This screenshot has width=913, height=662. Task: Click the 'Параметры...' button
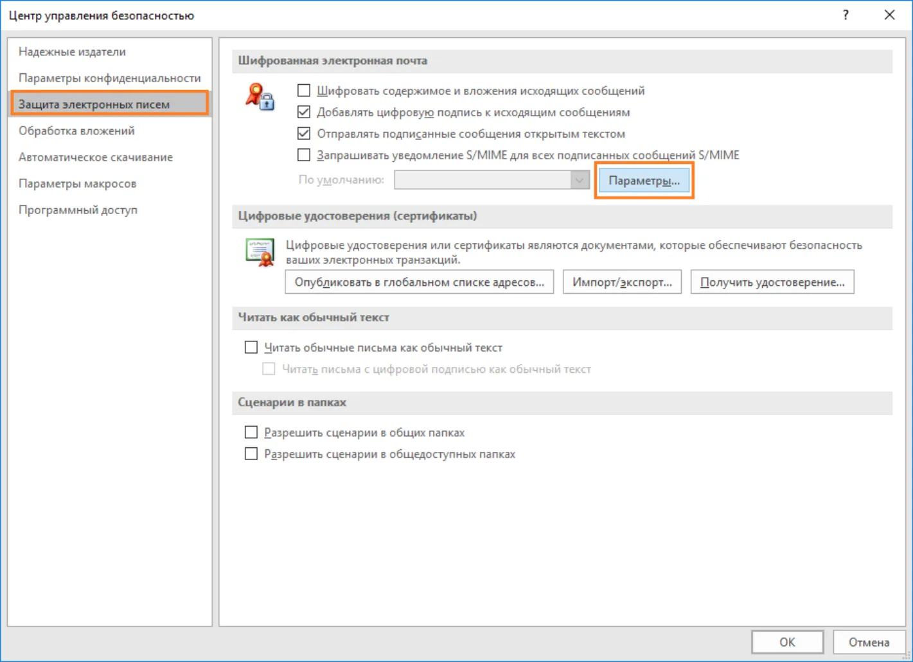[644, 181]
